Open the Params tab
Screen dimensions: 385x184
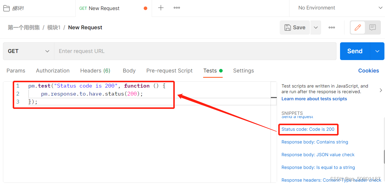pos(16,71)
